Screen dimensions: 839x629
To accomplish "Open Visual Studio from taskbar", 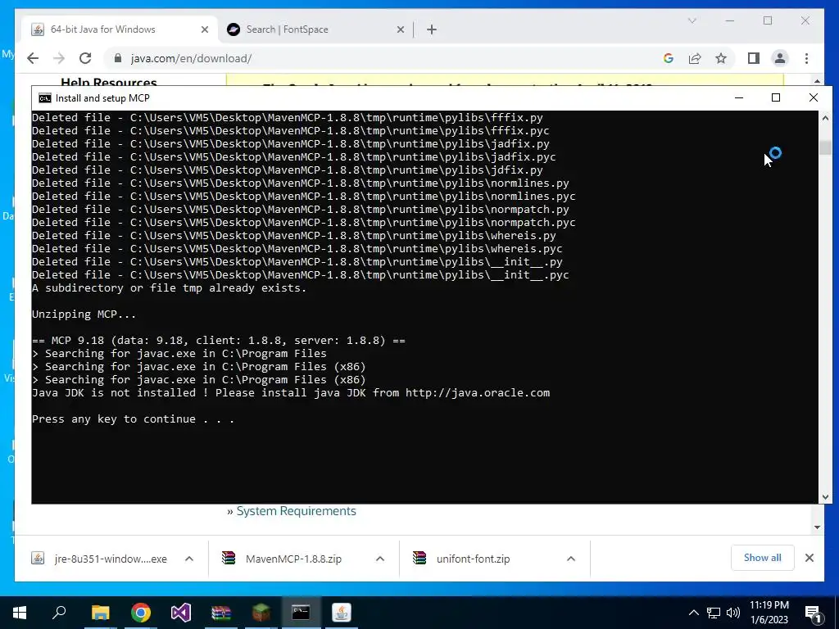I will [x=181, y=613].
